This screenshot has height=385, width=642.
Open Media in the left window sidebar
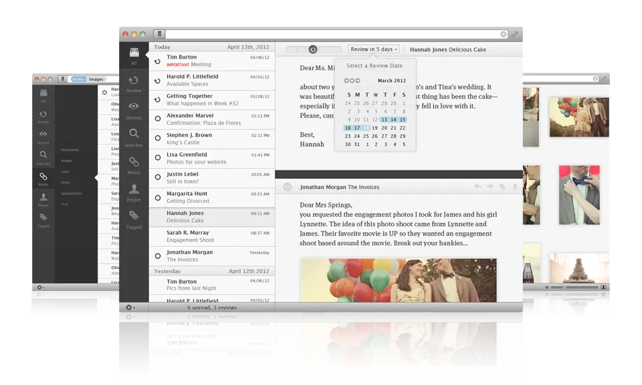[43, 179]
